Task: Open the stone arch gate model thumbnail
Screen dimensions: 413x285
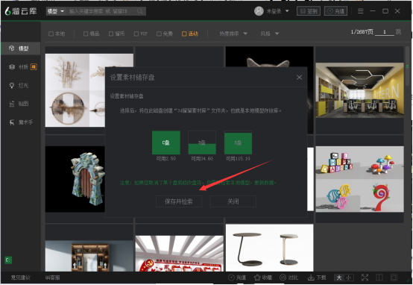Action: coord(75,179)
